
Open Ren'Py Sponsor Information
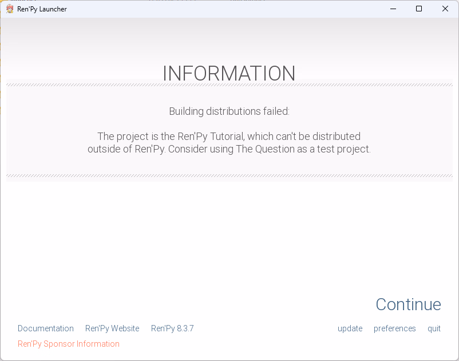click(x=69, y=344)
